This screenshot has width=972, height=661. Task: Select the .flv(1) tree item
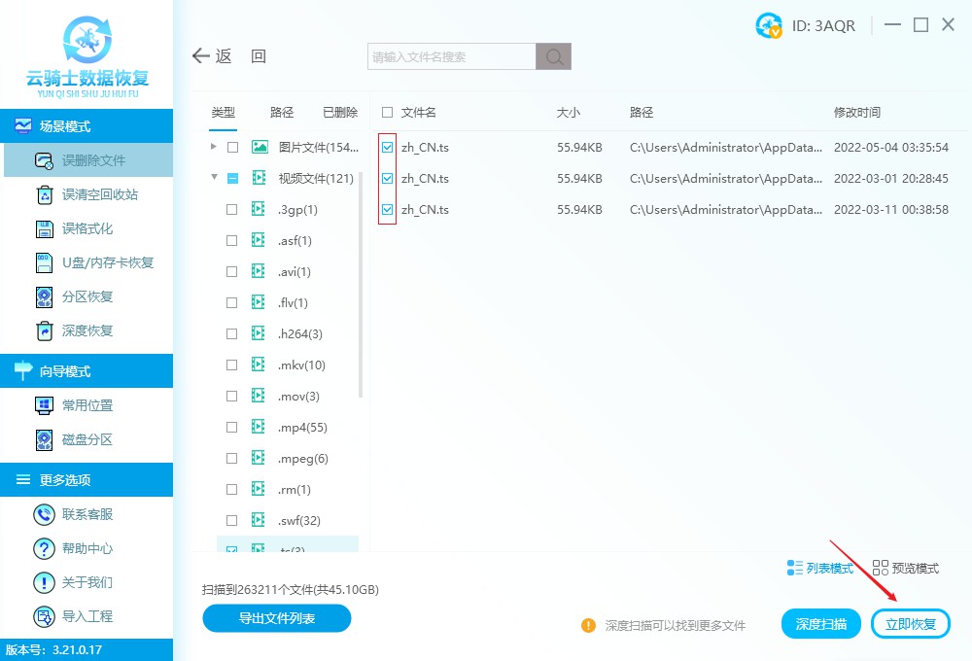coord(293,302)
